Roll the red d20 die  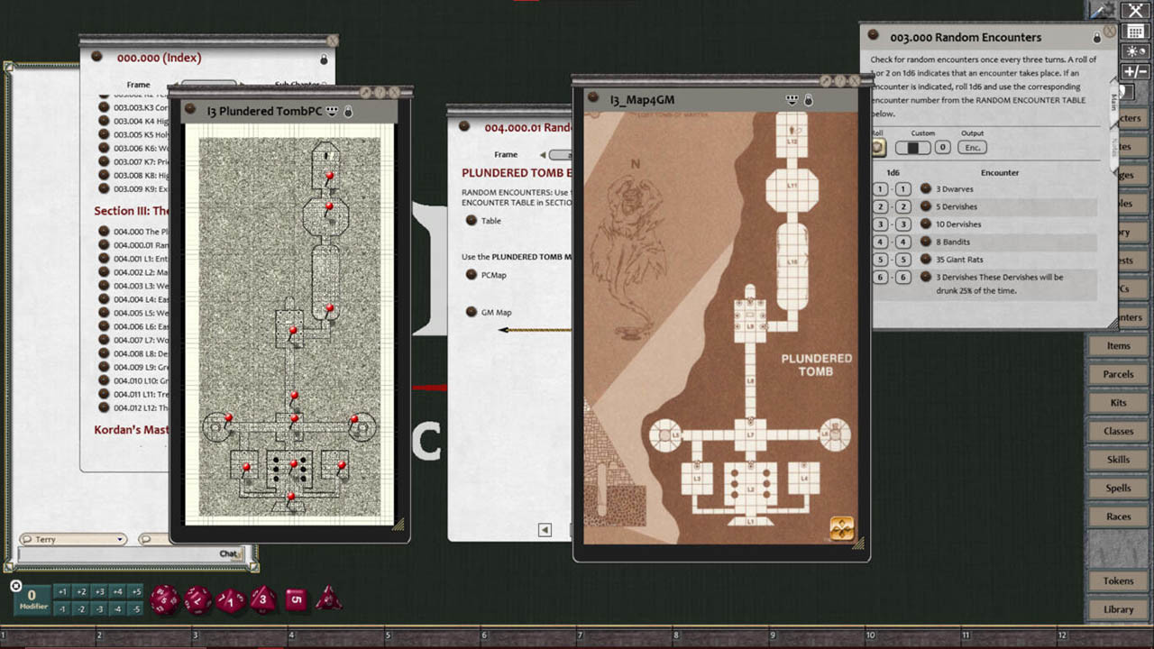coord(165,599)
